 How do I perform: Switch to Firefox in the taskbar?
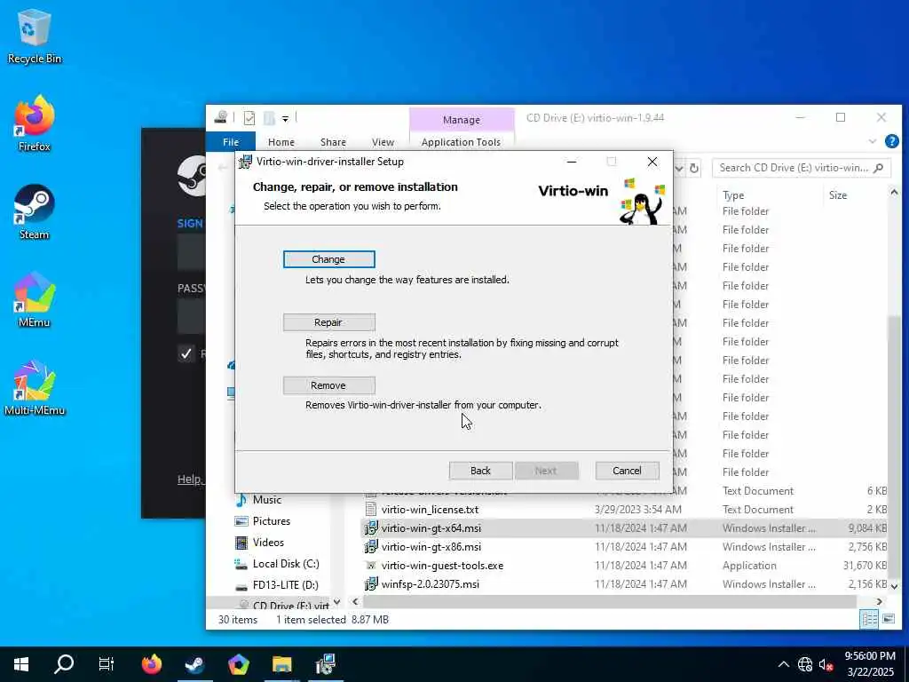click(152, 664)
